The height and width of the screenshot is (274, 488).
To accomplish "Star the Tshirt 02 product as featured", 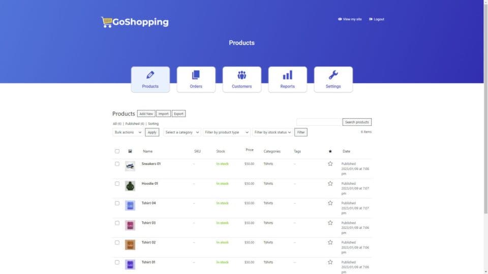I will [x=330, y=243].
